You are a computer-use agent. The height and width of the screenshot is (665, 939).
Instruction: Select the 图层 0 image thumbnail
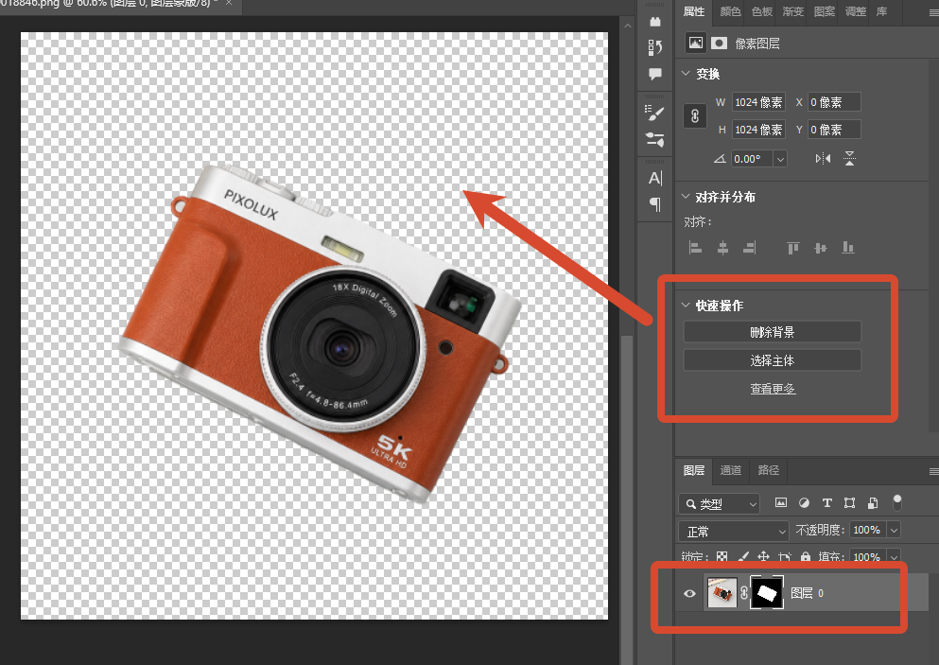click(x=722, y=592)
